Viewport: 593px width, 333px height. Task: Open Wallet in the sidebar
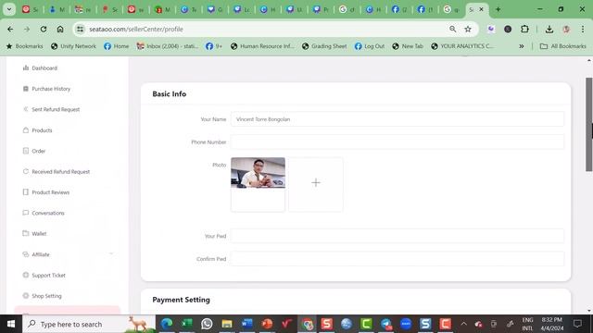coord(34,234)
